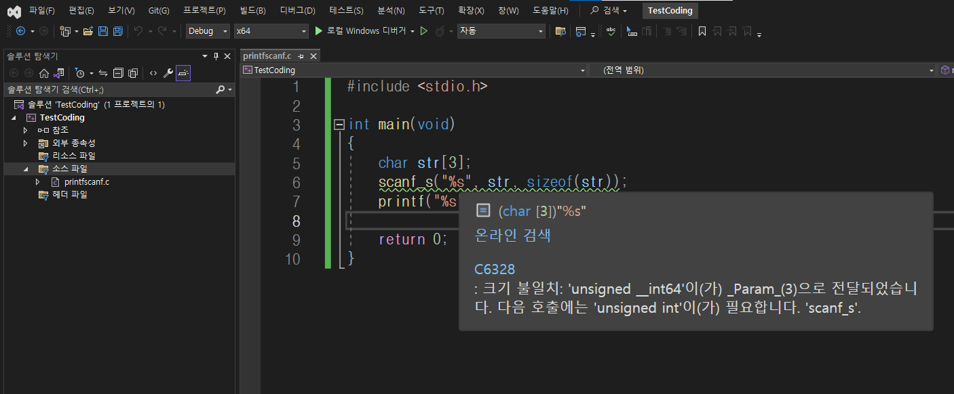954x394 pixels.
Task: Open the 빌드(B) menu
Action: [252, 11]
